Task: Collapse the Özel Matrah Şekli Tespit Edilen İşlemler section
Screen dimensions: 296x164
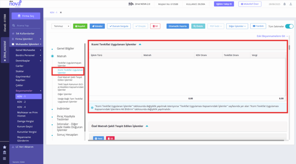Action: pos(147,126)
